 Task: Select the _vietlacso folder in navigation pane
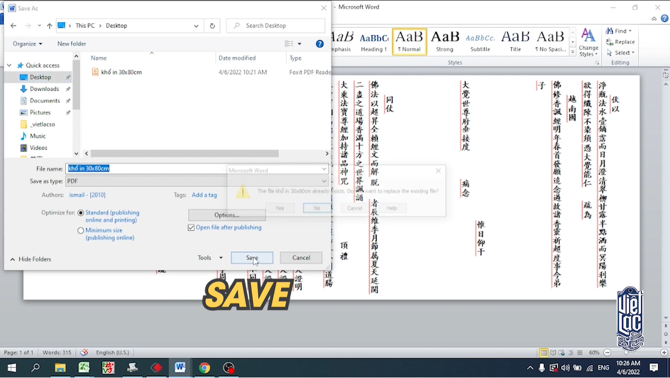pos(42,125)
